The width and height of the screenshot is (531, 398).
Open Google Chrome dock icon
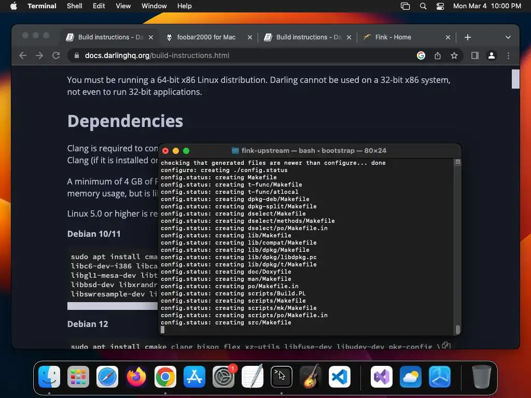(165, 376)
